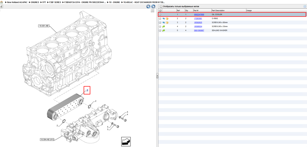The width and height of the screenshot is (307, 147).
Task: Open the column settings icon above Usage
Action: click(x=305, y=6)
